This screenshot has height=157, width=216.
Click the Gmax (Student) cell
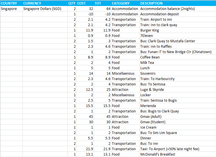click(178, 122)
